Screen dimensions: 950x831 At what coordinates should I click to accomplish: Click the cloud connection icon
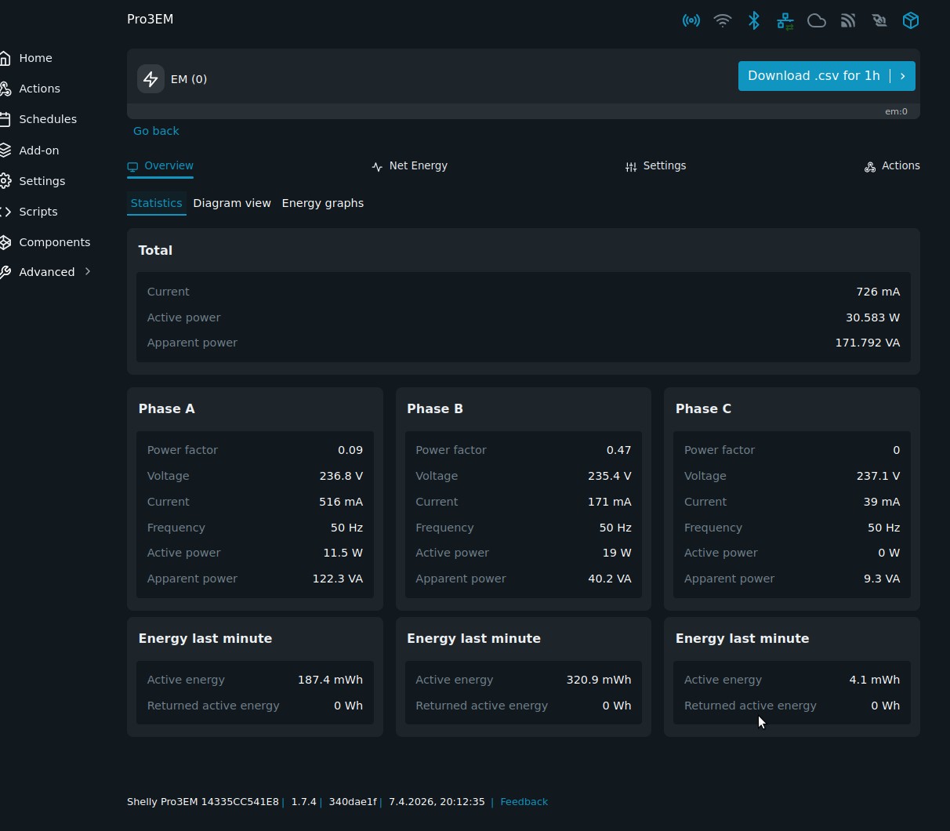[816, 20]
